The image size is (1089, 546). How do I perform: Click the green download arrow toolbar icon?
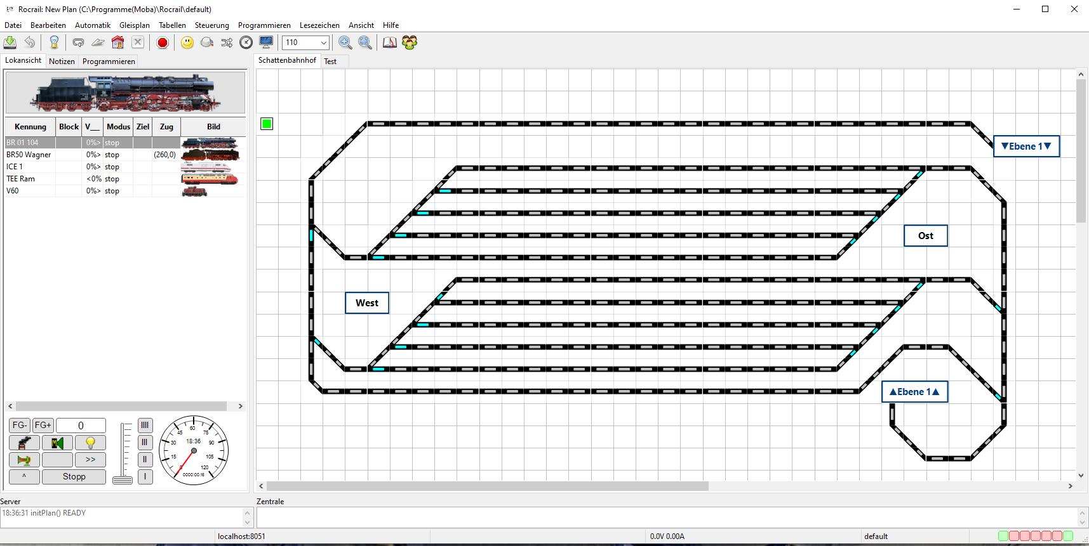point(10,42)
